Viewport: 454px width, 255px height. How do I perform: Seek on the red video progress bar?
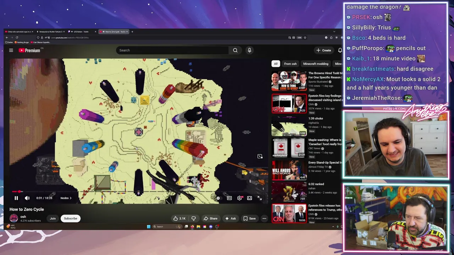(x=139, y=192)
